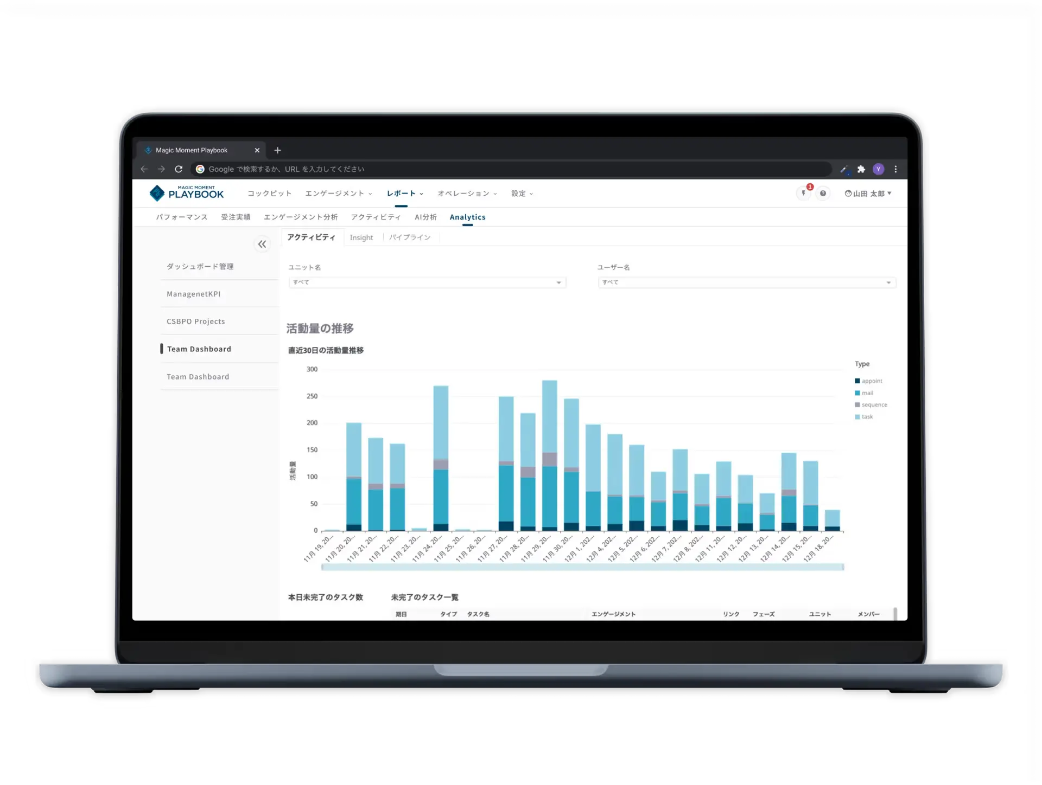Open the browser extensions puzzle icon
The image size is (1042, 785).
[x=861, y=169]
